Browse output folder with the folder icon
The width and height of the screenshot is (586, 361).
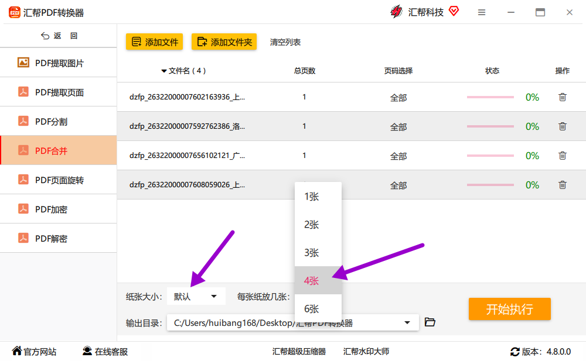coord(430,322)
